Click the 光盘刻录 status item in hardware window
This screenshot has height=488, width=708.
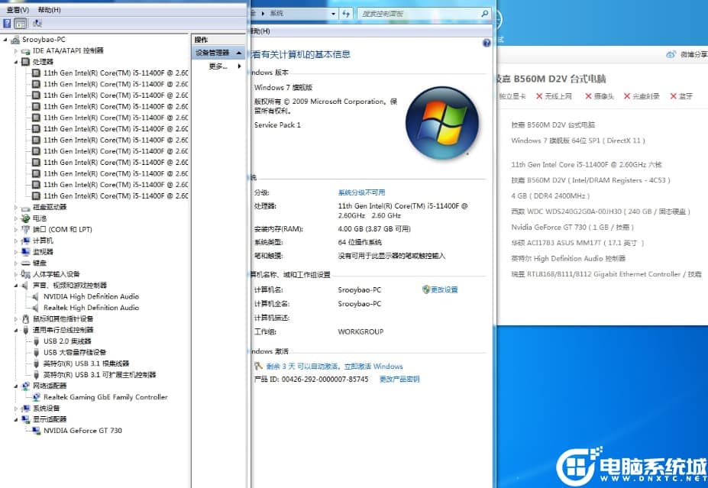point(642,96)
